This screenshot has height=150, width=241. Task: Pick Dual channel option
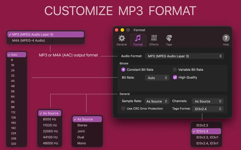point(87,137)
